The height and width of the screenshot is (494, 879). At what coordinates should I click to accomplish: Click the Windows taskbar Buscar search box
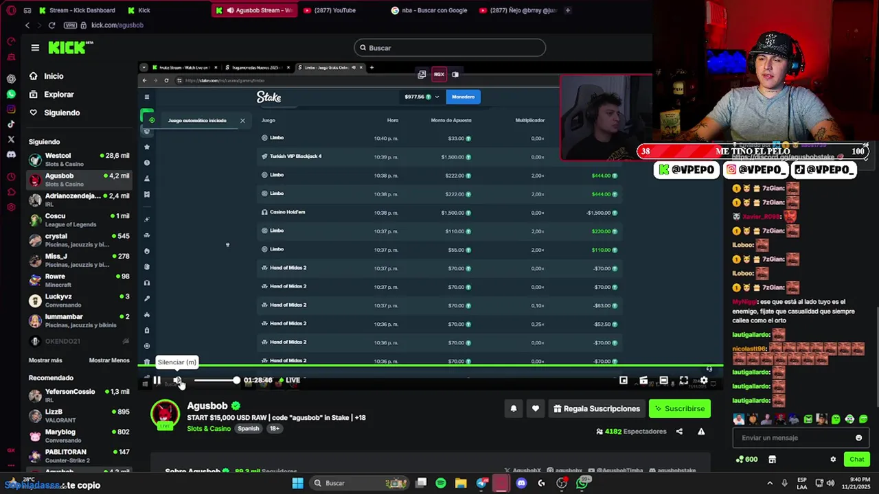coord(358,483)
